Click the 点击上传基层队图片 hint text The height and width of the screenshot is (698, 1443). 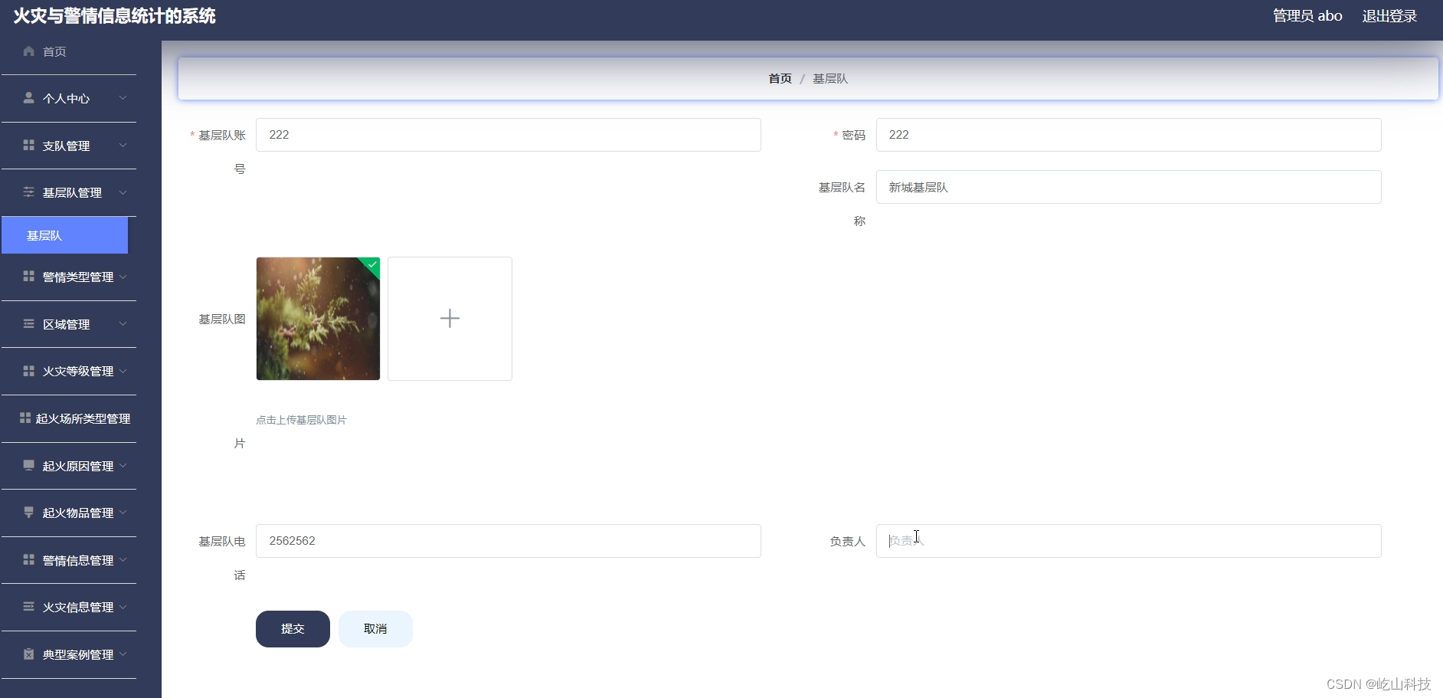pyautogui.click(x=301, y=420)
